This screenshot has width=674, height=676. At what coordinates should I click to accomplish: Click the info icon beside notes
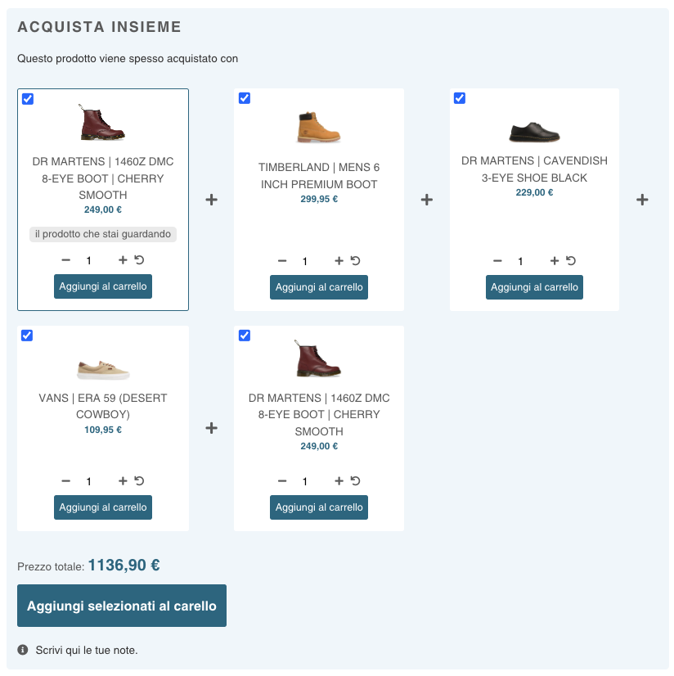tap(23, 650)
